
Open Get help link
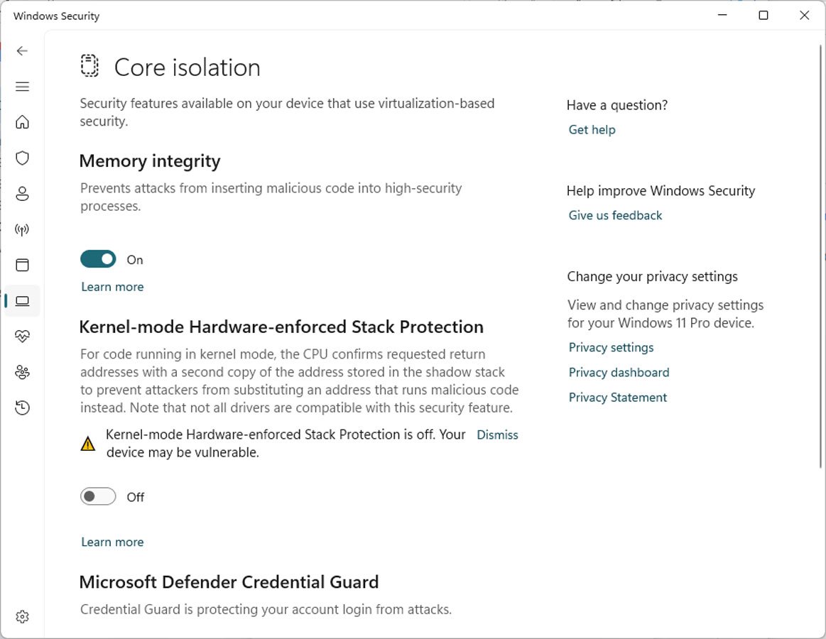click(592, 129)
